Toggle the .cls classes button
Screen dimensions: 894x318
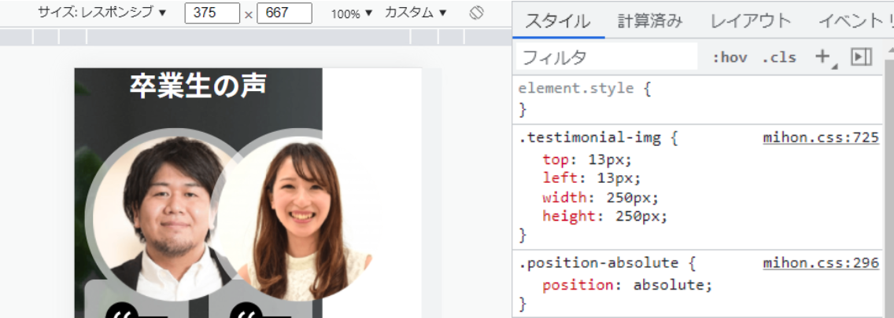pyautogui.click(x=779, y=57)
